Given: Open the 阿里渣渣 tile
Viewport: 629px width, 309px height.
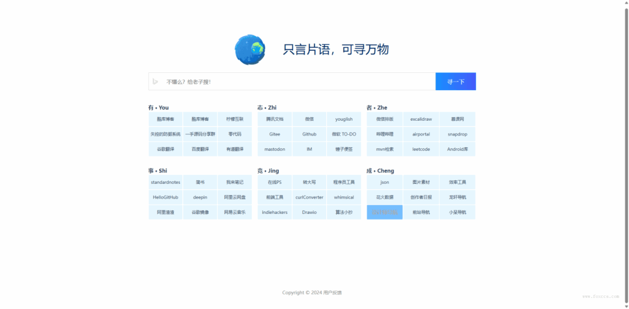Looking at the screenshot, I should tap(166, 212).
